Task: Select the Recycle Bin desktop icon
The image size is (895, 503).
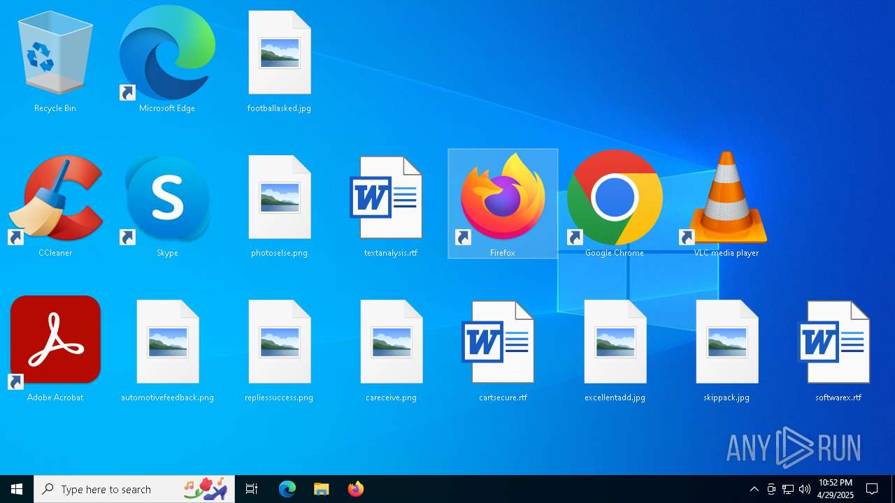Action: (x=55, y=61)
